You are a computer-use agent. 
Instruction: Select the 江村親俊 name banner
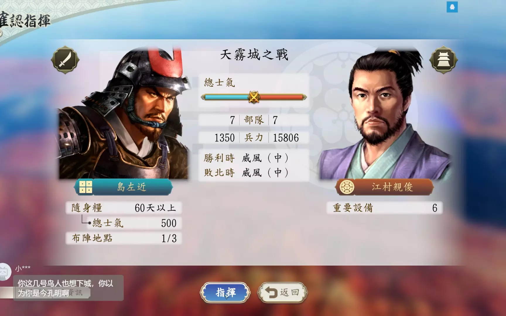[384, 187]
